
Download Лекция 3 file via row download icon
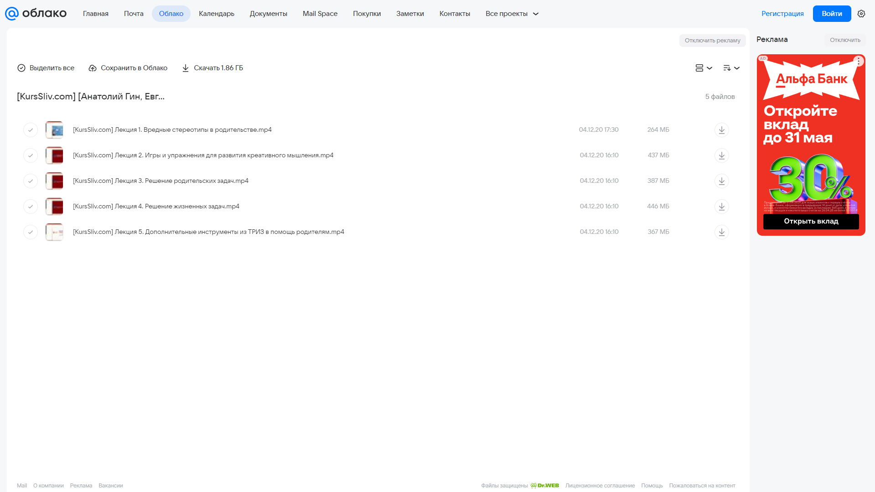(x=721, y=181)
